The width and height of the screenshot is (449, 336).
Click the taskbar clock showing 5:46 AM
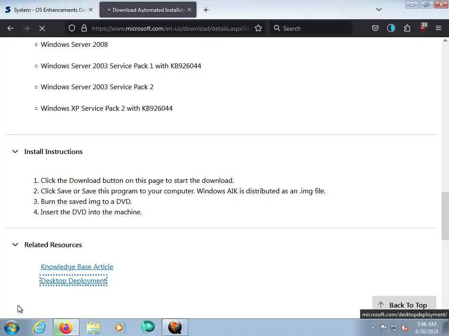pyautogui.click(x=427, y=328)
